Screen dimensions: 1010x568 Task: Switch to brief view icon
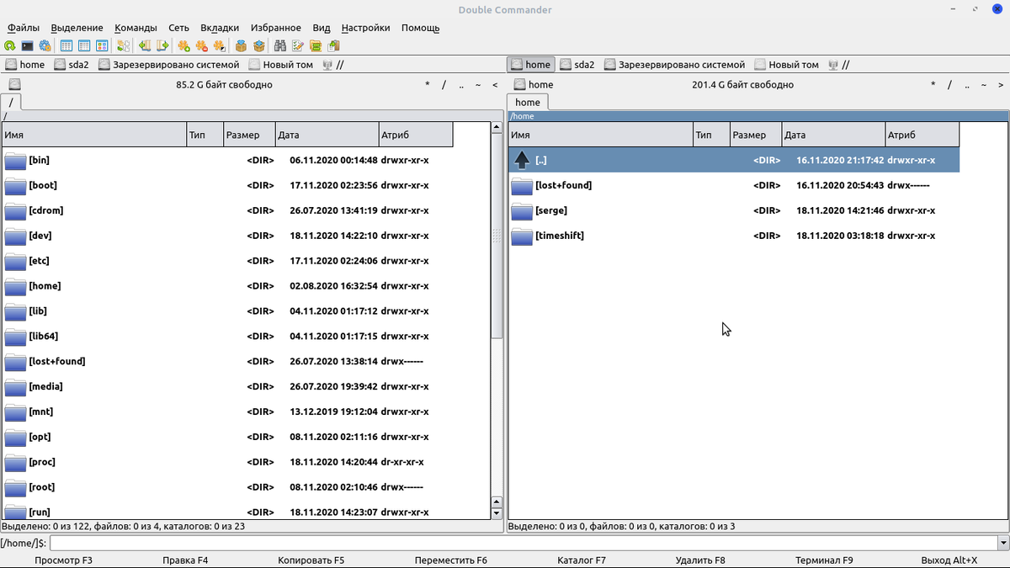pos(66,46)
